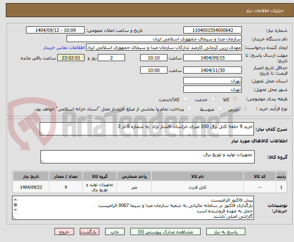The height and width of the screenshot is (242, 294).
Task: Toggle اسناد خزانه اسلامی payment checkbox
Action: (x=189, y=108)
